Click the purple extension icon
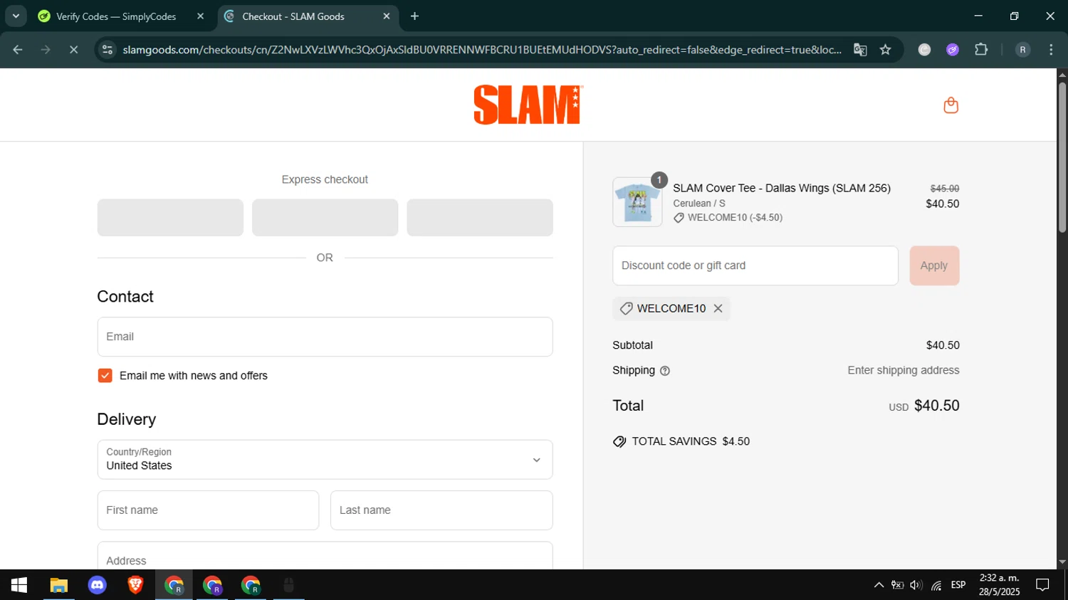Image resolution: width=1068 pixels, height=600 pixels. [953, 49]
